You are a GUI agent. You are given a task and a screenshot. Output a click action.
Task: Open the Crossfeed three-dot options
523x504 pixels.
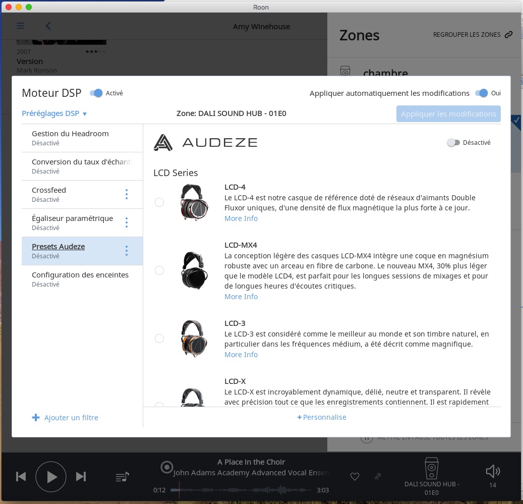click(x=127, y=194)
